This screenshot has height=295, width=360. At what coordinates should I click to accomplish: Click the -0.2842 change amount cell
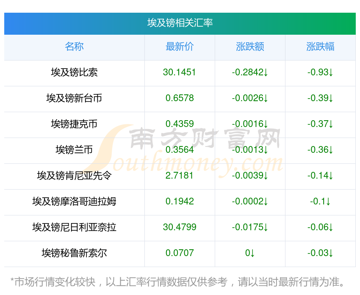pyautogui.click(x=250, y=72)
